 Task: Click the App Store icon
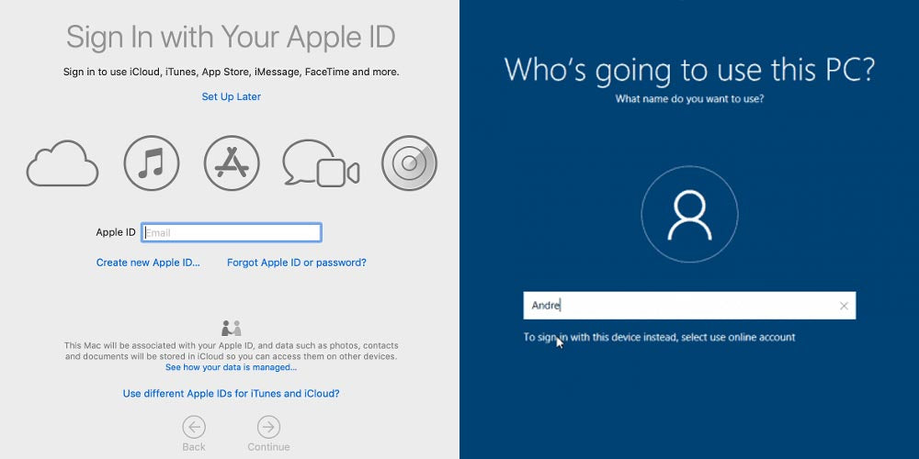coord(232,162)
